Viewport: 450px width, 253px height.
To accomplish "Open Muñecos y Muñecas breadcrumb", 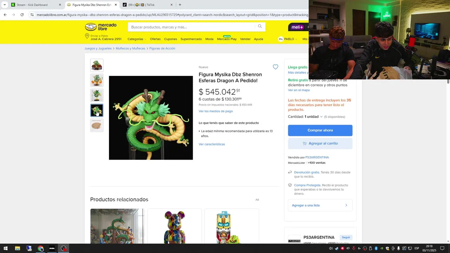I will 130,48.
